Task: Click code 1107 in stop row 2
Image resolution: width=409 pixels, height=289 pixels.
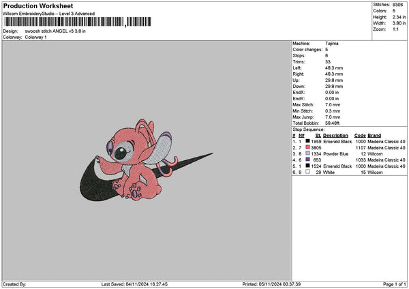Action: point(361,148)
